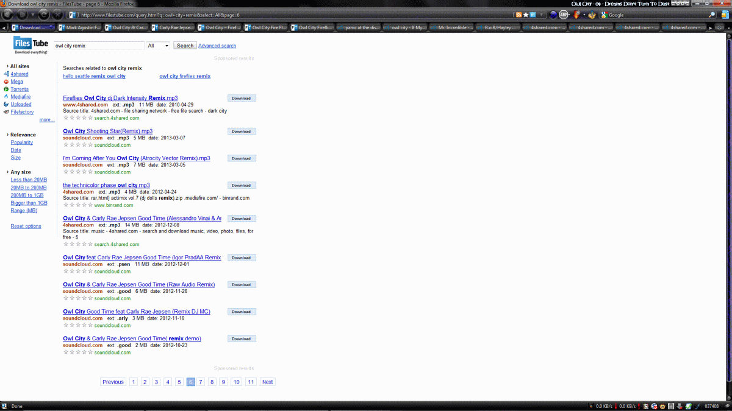The image size is (732, 411).
Task: Stop loading with the X toolbar button
Action: pyautogui.click(x=57, y=15)
